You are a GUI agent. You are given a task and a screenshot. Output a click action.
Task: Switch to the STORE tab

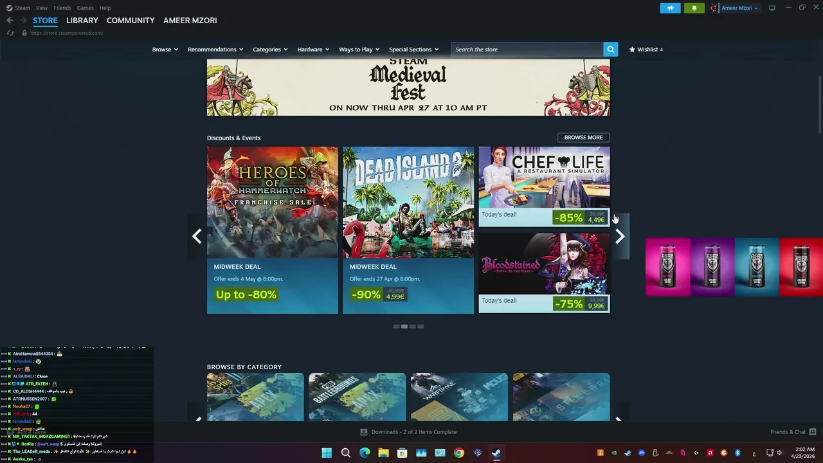45,21
